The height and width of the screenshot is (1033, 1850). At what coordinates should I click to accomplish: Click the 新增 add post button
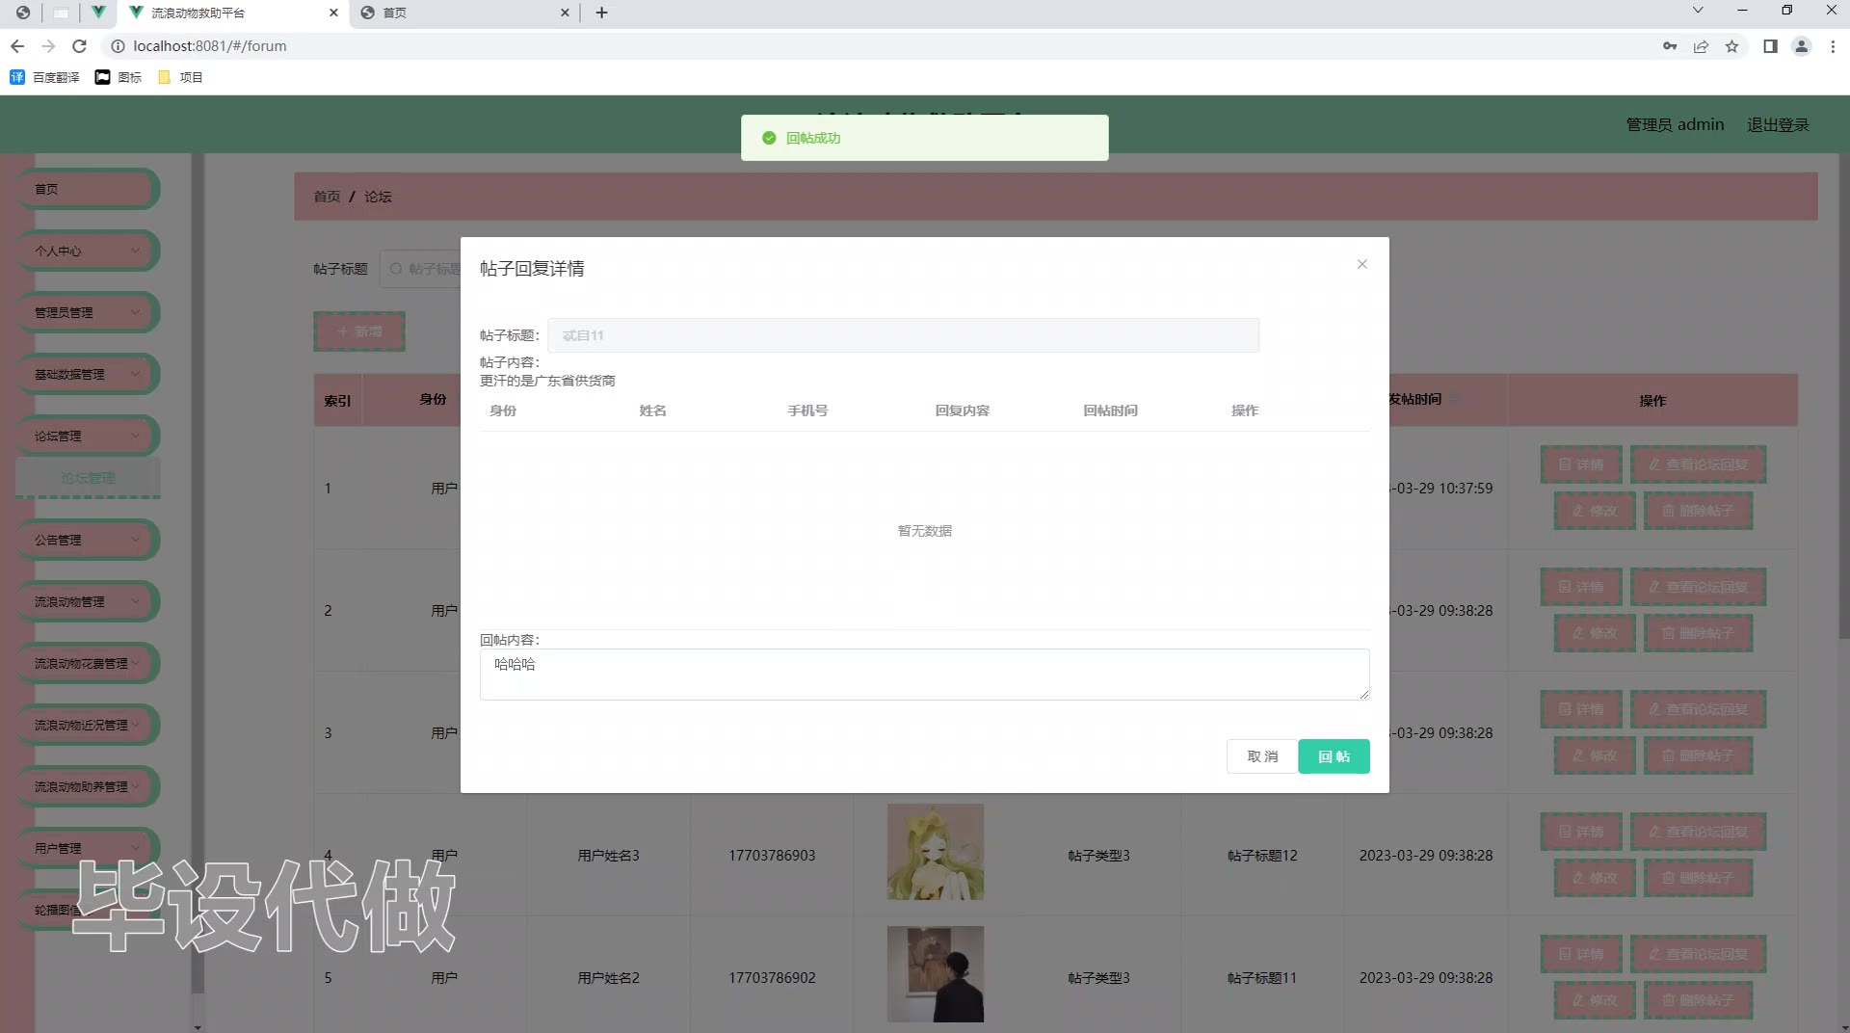pyautogui.click(x=359, y=331)
